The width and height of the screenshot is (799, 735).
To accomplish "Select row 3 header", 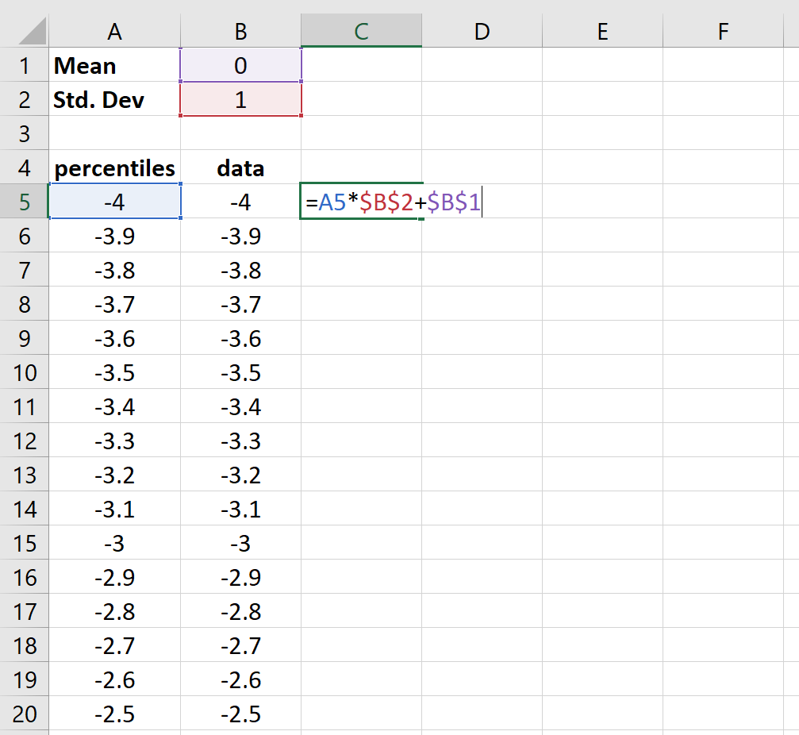I will (24, 133).
